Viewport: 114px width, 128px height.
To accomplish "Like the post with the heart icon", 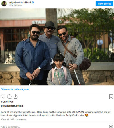I will click(3, 97).
